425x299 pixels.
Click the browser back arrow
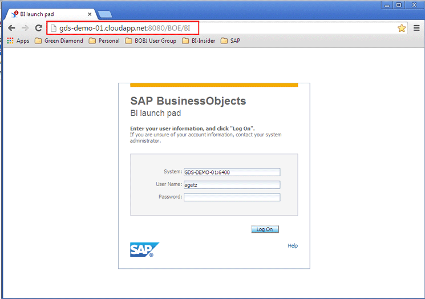coord(11,28)
